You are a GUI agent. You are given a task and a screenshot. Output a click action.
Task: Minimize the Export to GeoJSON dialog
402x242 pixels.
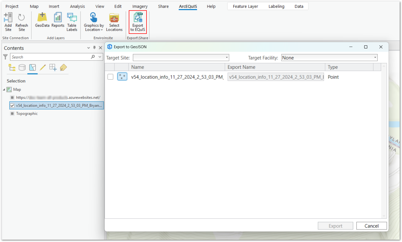[x=351, y=47]
